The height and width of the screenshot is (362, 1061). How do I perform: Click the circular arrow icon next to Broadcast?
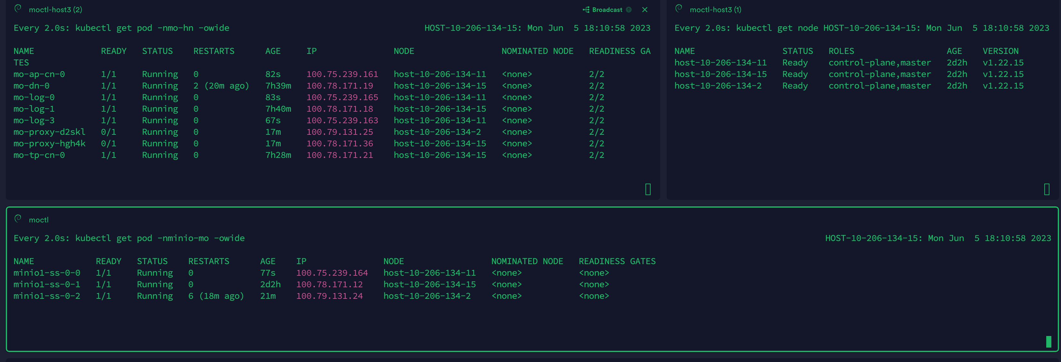(x=629, y=10)
